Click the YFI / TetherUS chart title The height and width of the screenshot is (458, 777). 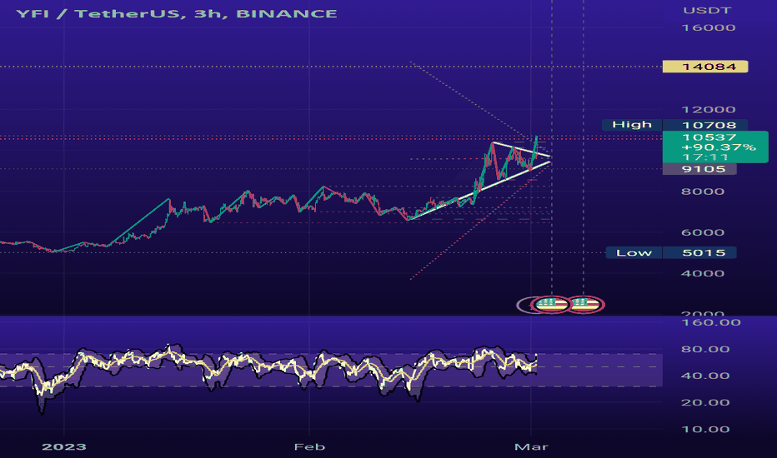(177, 13)
